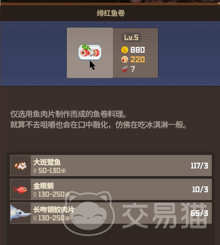Click the 880 price value
220x245 pixels.
138,50
